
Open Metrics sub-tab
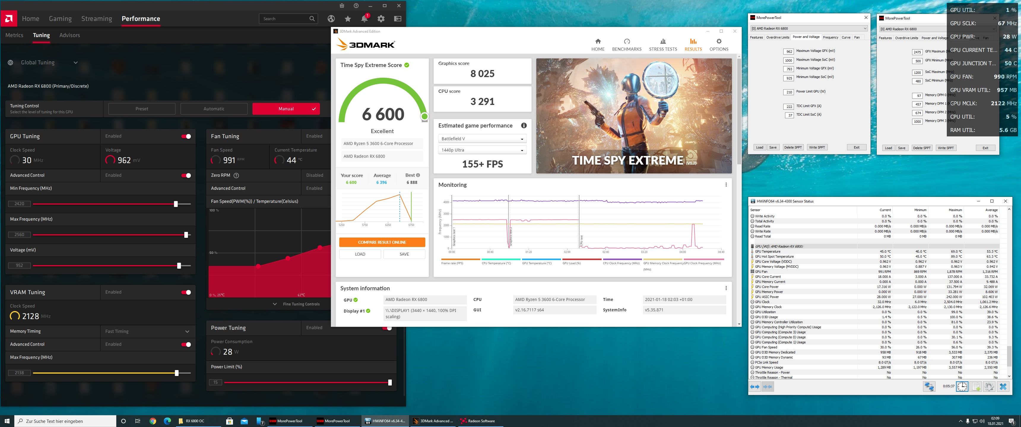[x=14, y=35]
